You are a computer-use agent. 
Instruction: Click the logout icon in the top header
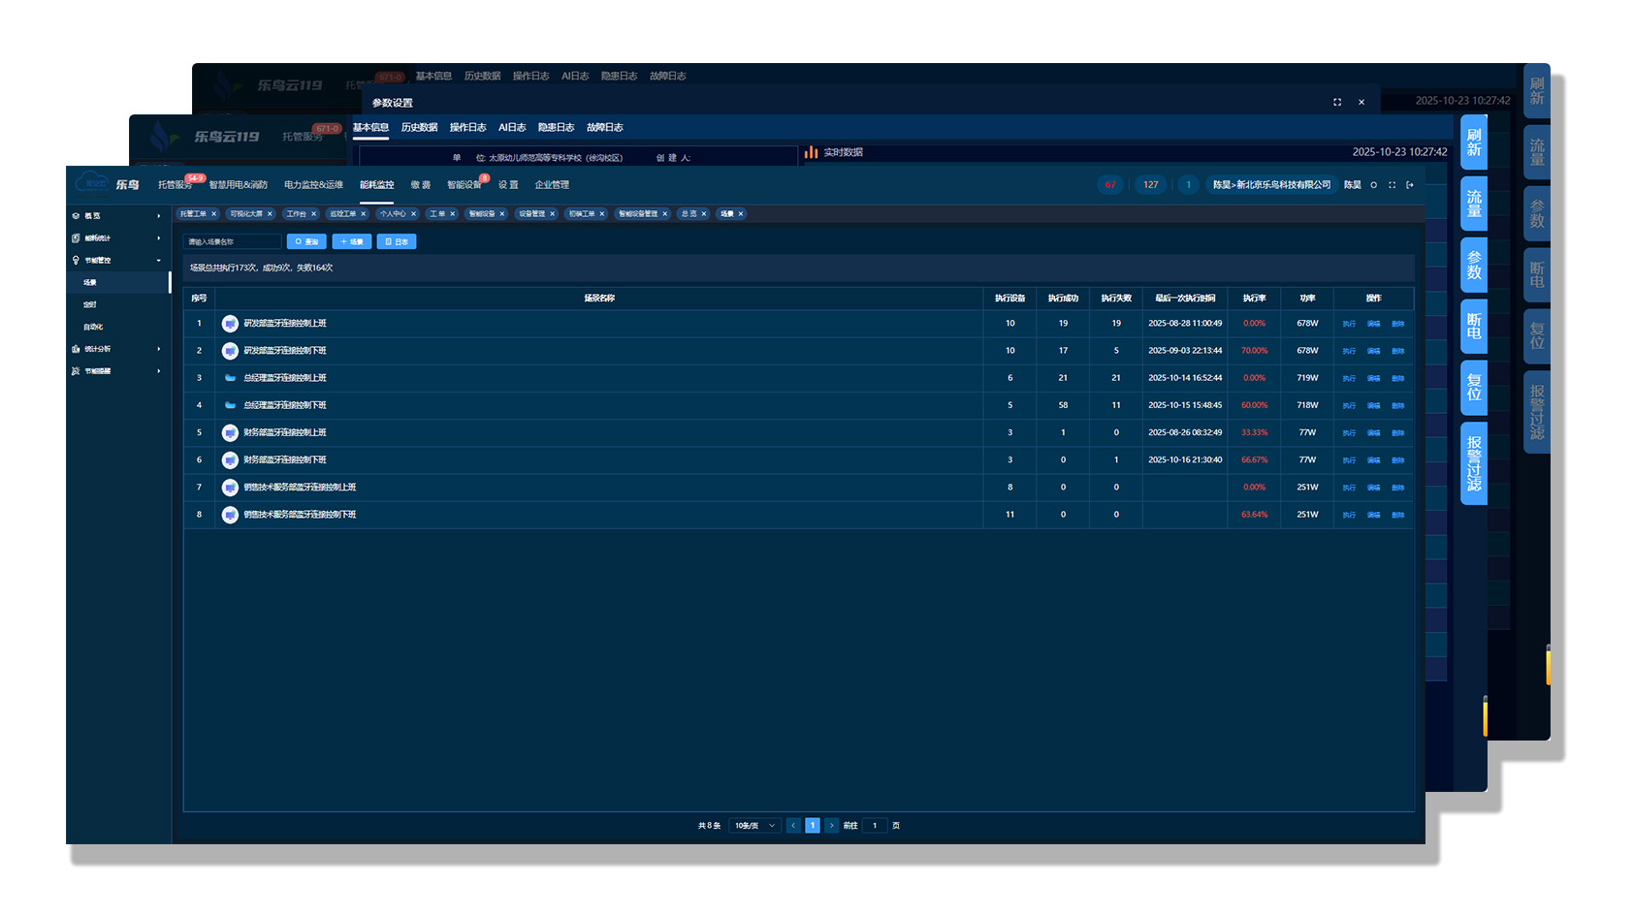pos(1410,185)
